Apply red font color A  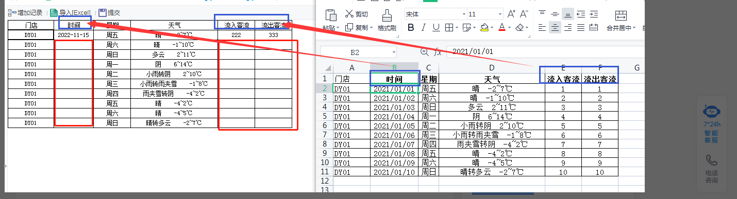[502, 27]
